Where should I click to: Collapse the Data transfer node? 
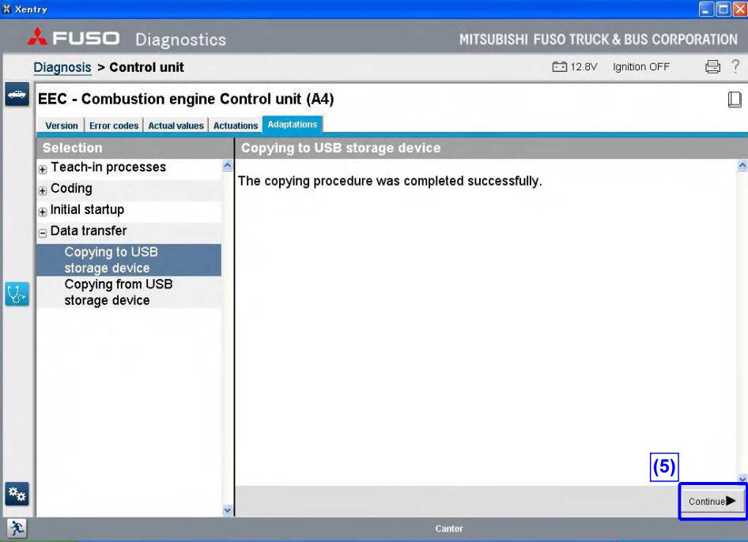43,232
